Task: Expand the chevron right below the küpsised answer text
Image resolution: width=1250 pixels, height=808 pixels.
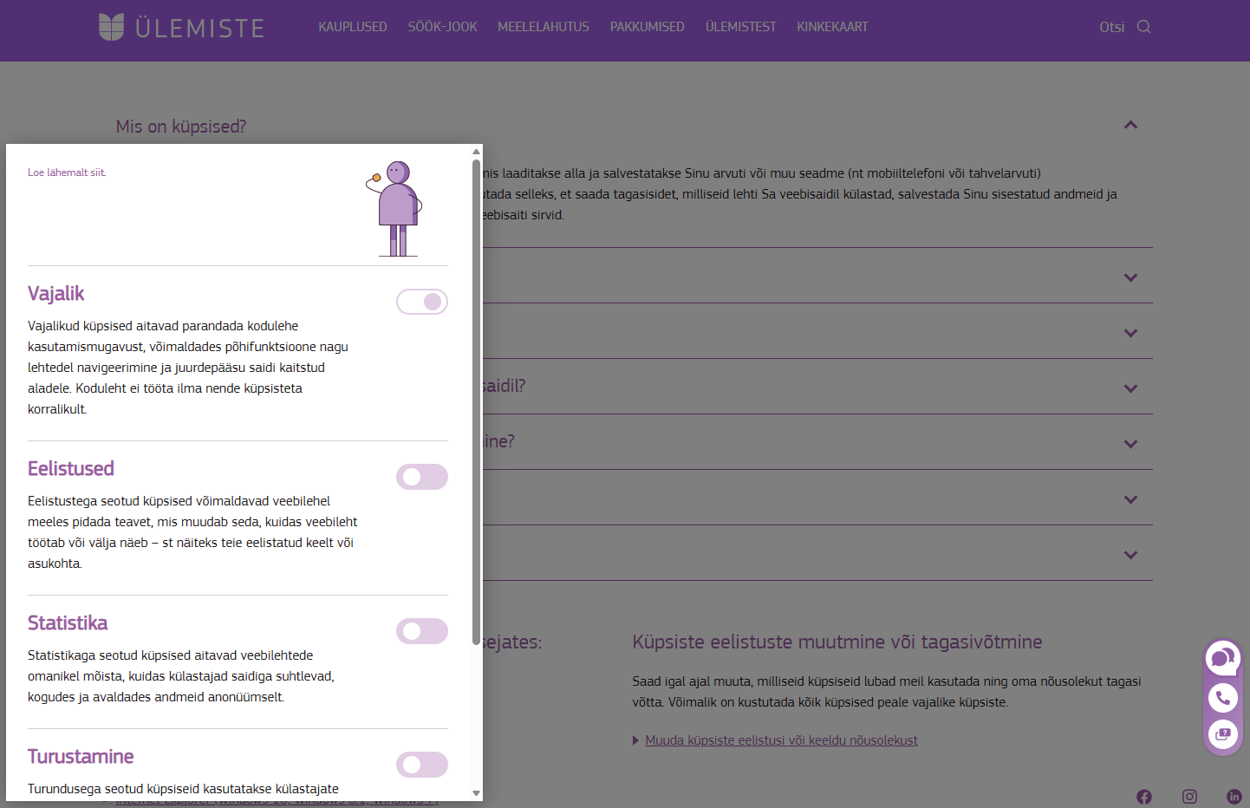Action: tap(1130, 277)
